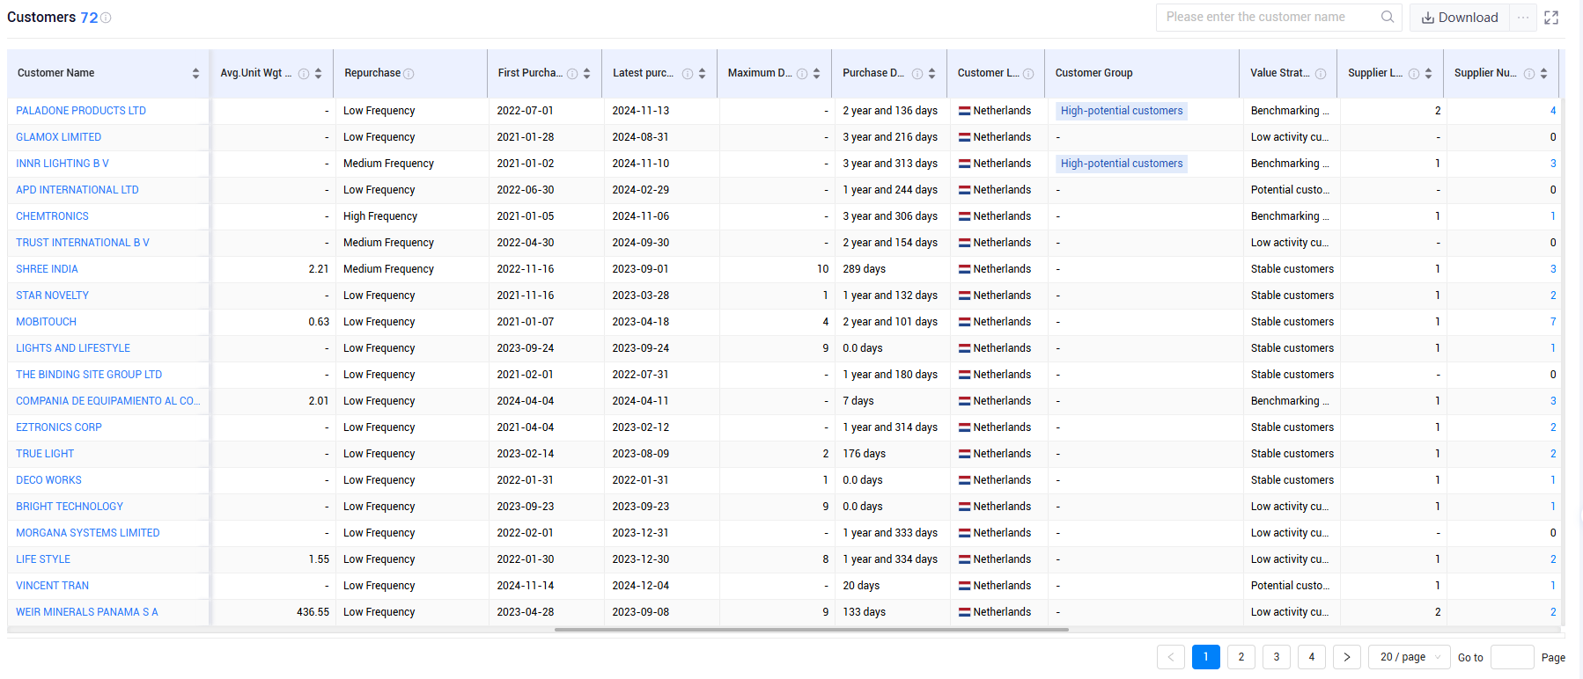Screen dimensions: 1583x679
Task: Show info for Supplier L column
Action: (1414, 74)
